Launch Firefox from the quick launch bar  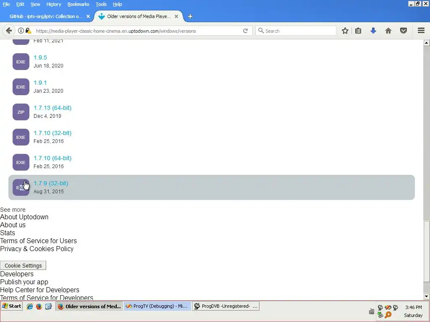(39, 306)
